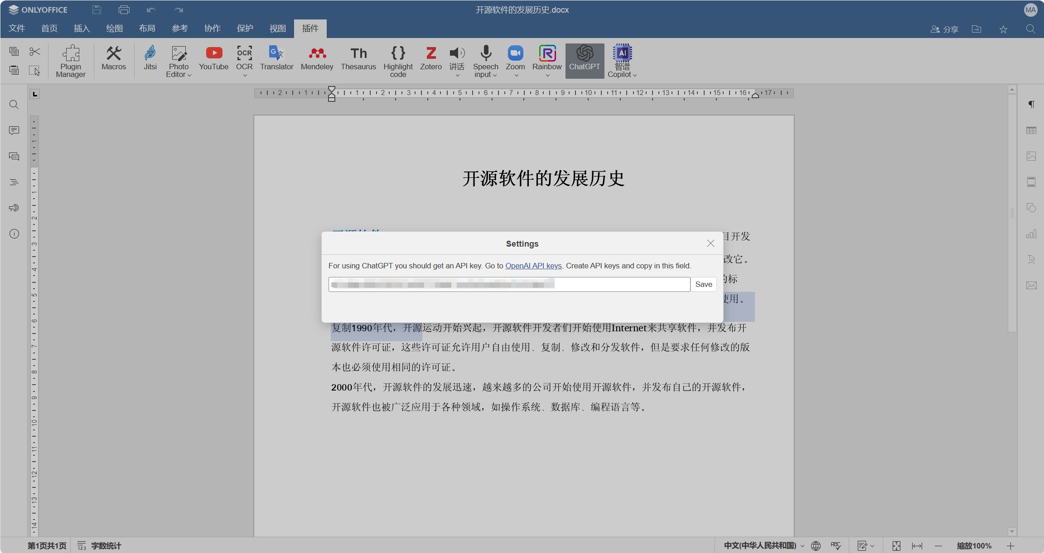Image resolution: width=1044 pixels, height=553 pixels.
Task: Click the cut scissors icon
Action: pos(34,52)
